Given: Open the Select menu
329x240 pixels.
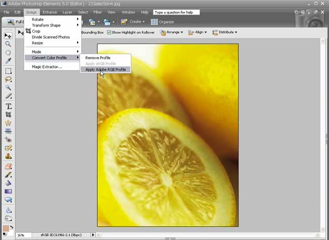Looking at the screenshot, I should pos(83,12).
